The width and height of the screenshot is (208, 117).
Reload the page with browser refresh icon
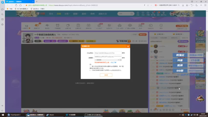16,5
